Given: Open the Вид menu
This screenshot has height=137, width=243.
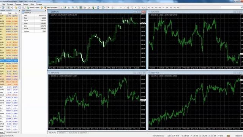Looking at the screenshot, I should click(4, 4).
